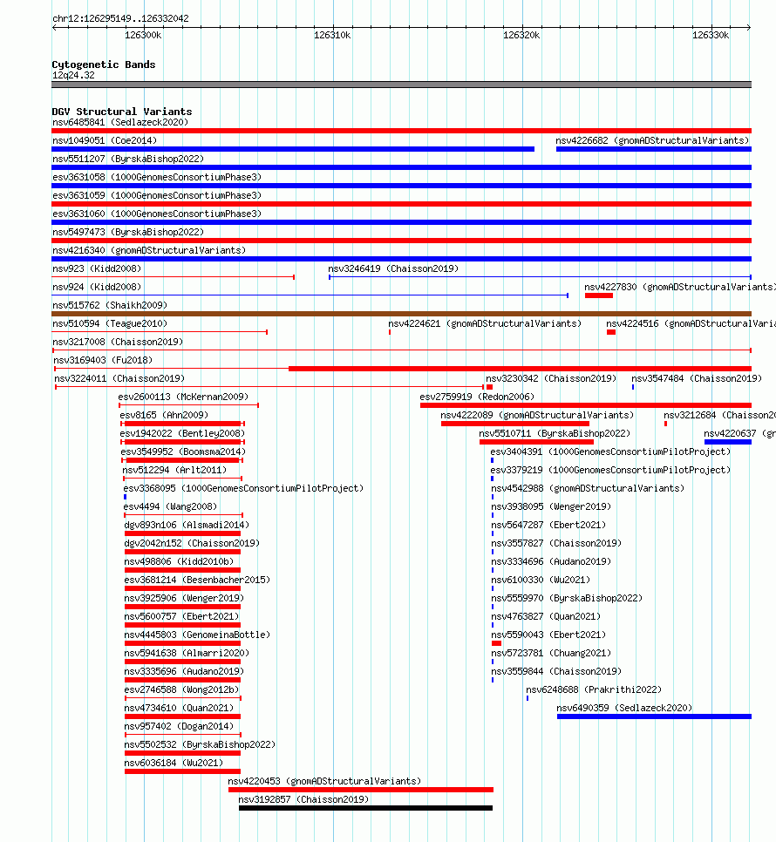Viewport: 776px width, 842px height.
Task: Select nsv5511207 (ByrskaBishop2022) label
Action: coord(128,159)
